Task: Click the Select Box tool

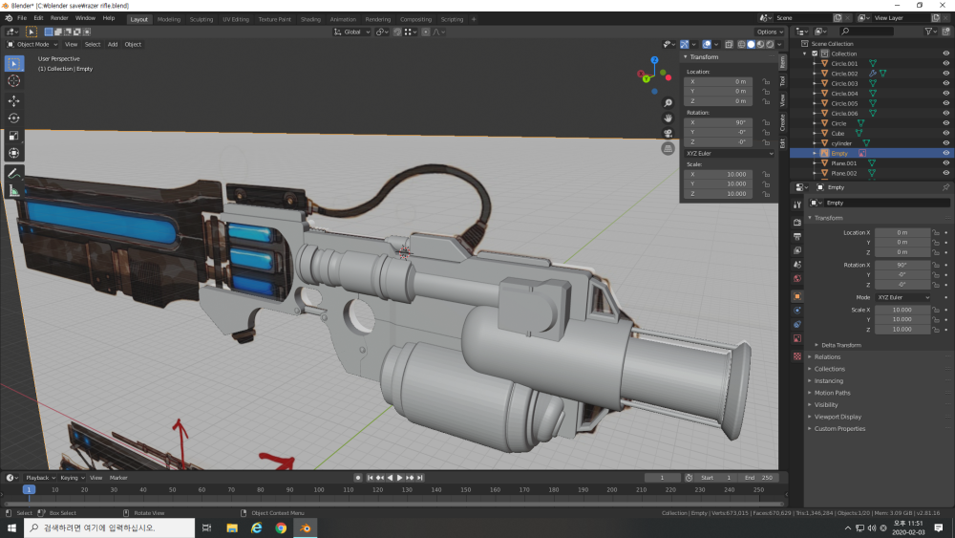Action: 14,63
